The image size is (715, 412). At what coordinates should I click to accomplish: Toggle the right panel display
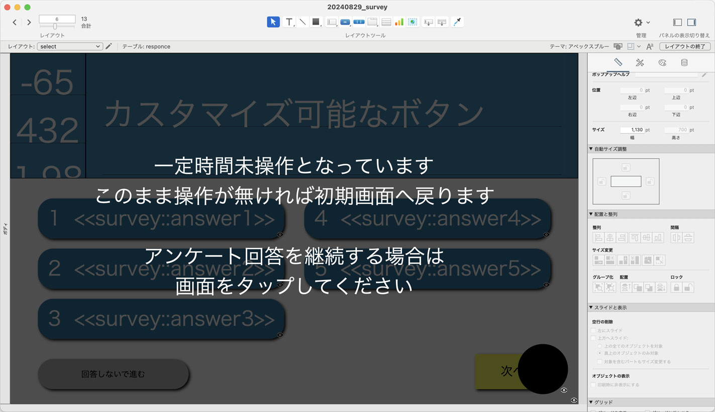[x=691, y=22]
